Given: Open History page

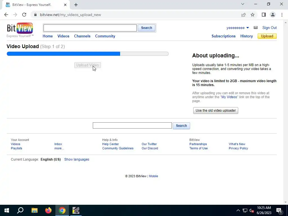Looking at the screenshot, I should (x=246, y=36).
